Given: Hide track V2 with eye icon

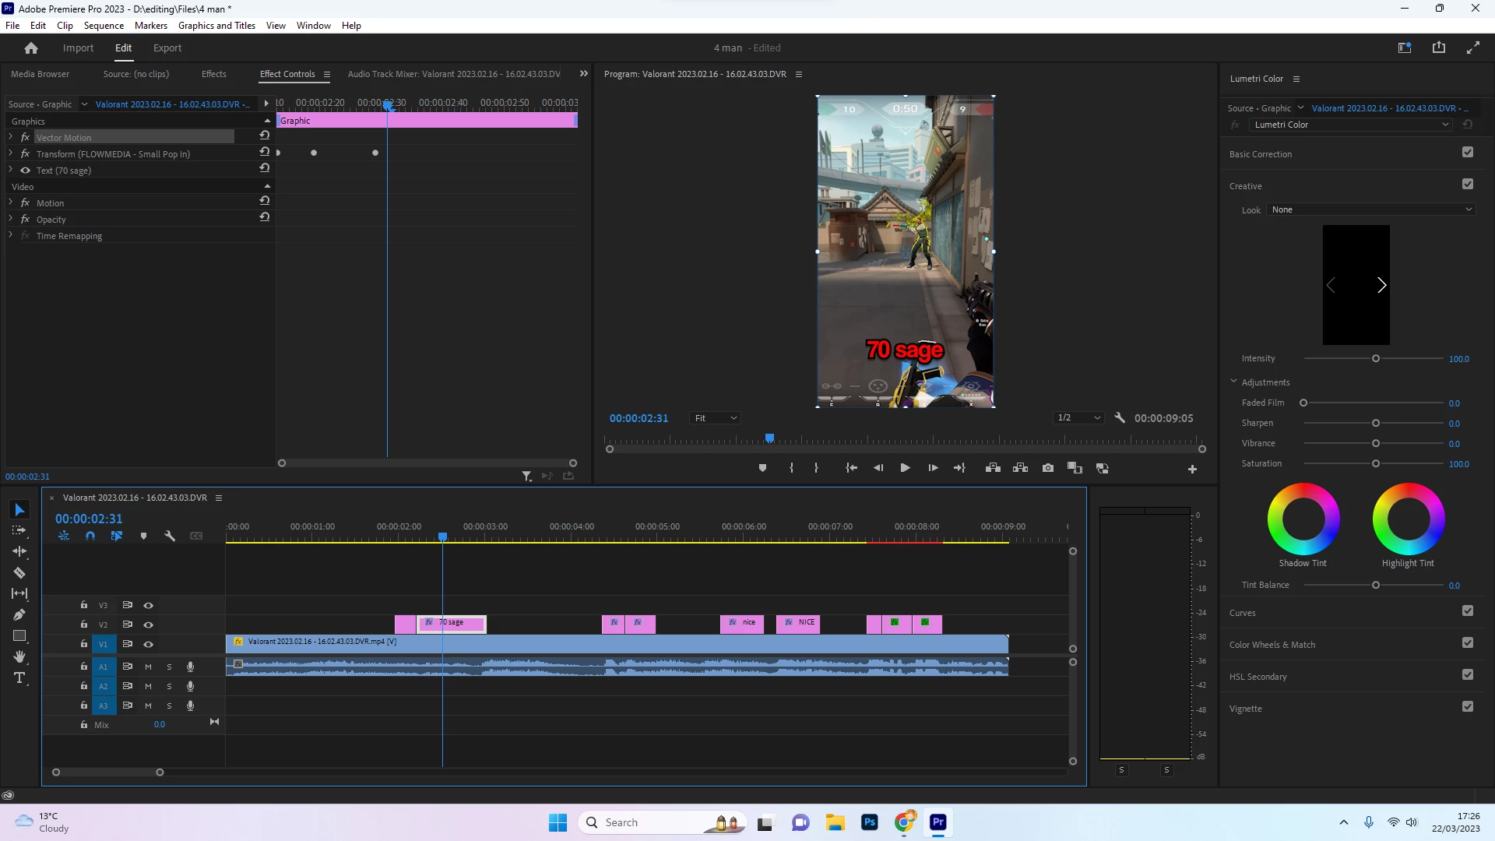Looking at the screenshot, I should (148, 625).
